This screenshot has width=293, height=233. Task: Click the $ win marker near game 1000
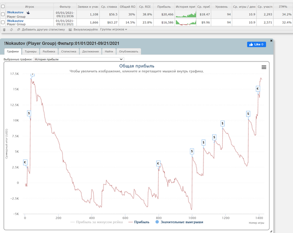(x=192, y=151)
